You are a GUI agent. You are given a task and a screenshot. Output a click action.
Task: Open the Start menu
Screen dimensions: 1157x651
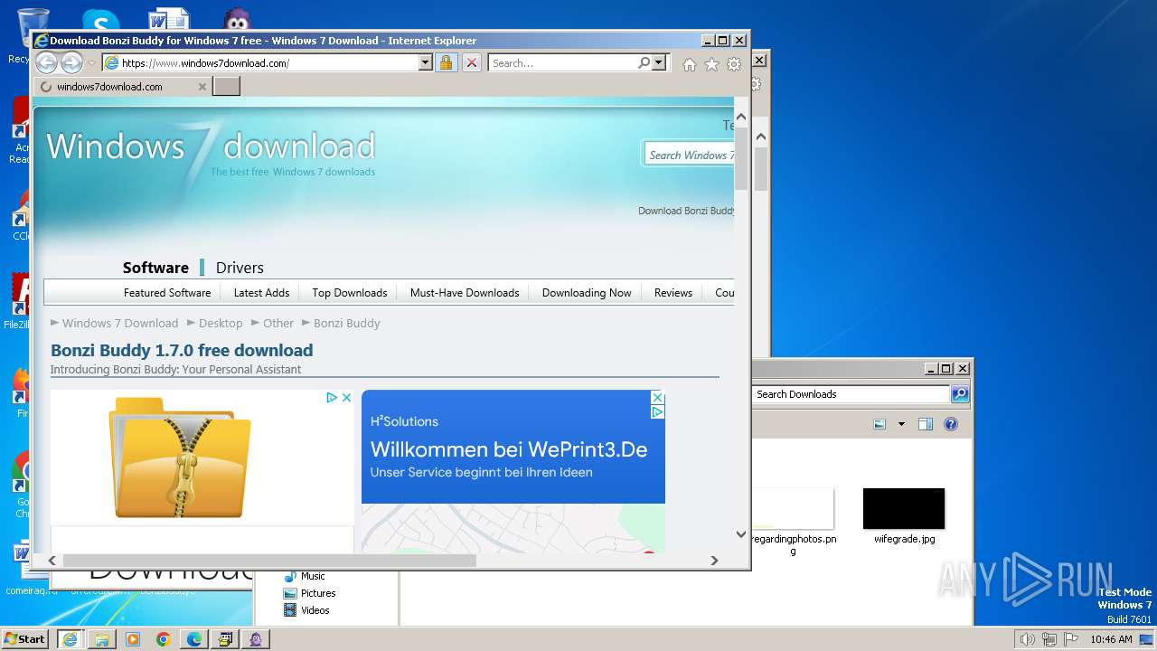pyautogui.click(x=25, y=639)
